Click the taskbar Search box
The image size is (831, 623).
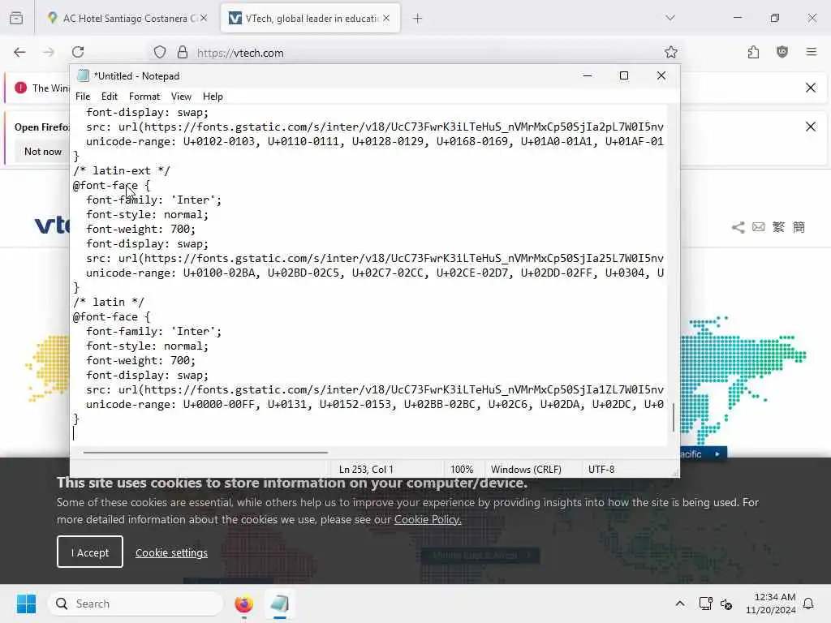point(136,604)
